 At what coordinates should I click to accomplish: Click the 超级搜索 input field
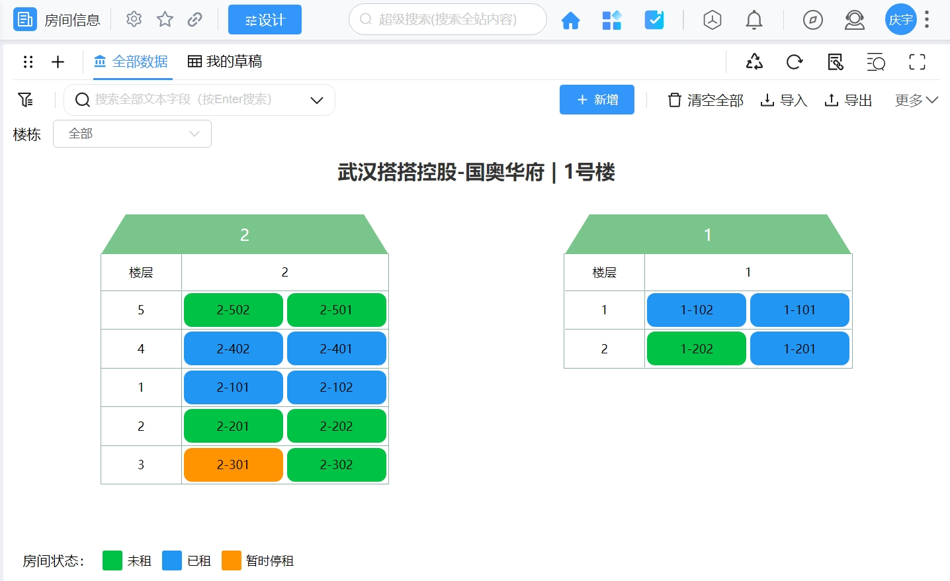coord(447,19)
